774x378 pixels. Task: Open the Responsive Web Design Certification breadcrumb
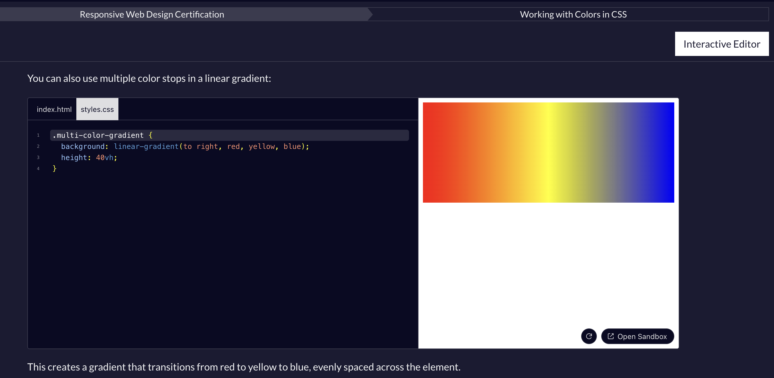[x=152, y=14]
